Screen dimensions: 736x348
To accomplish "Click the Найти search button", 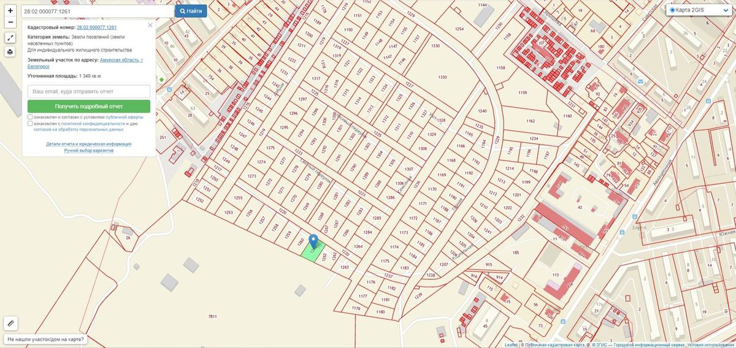I will coord(191,11).
